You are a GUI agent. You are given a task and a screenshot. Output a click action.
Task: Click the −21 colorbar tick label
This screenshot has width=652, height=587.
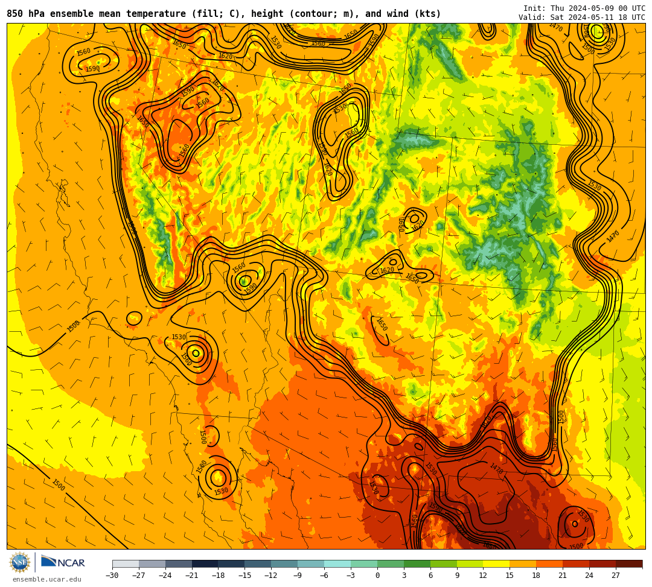pyautogui.click(x=192, y=576)
